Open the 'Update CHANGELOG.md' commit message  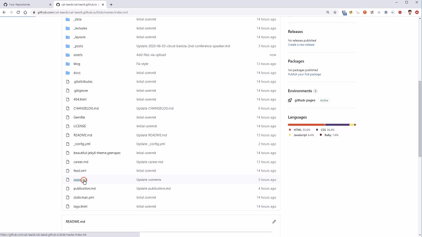click(x=155, y=108)
